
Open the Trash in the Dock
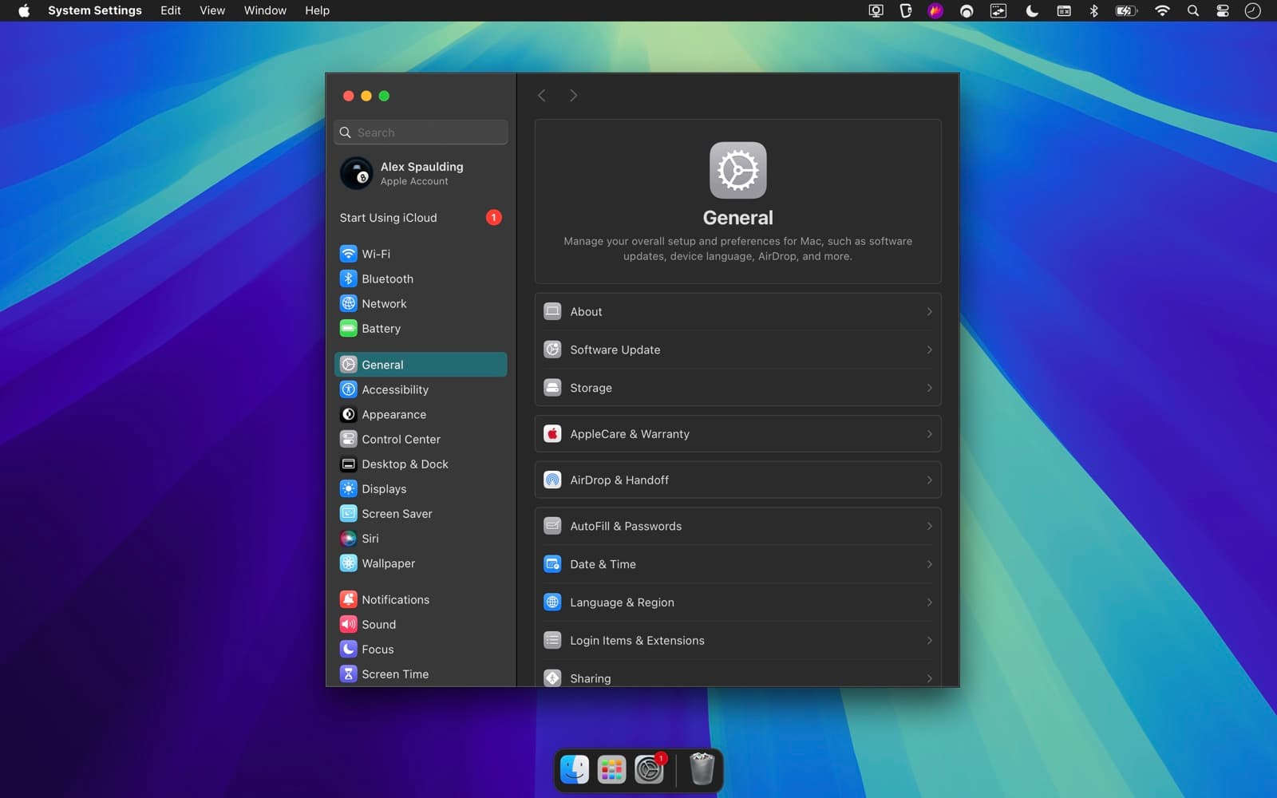click(702, 768)
